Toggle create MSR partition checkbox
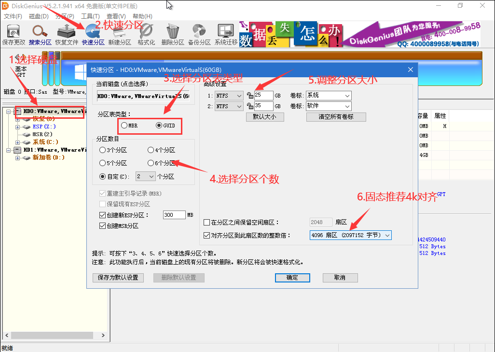Image resolution: width=495 pixels, height=352 pixels. (x=102, y=226)
